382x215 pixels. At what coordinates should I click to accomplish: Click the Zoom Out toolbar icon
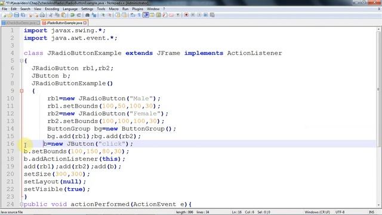pyautogui.click(x=110, y=15)
